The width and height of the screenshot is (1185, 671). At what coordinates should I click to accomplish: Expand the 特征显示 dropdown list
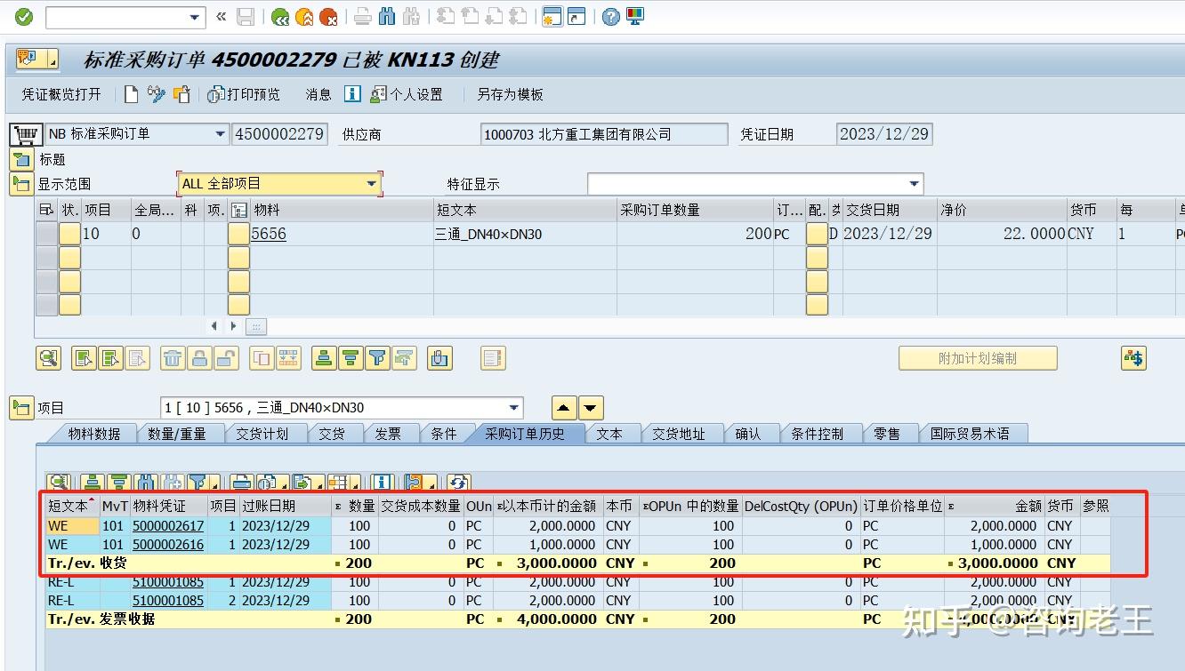914,184
